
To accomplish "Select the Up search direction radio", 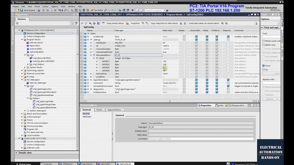I will coord(263,70).
